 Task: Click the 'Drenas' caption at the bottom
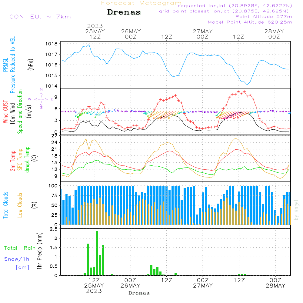[x=139, y=293]
